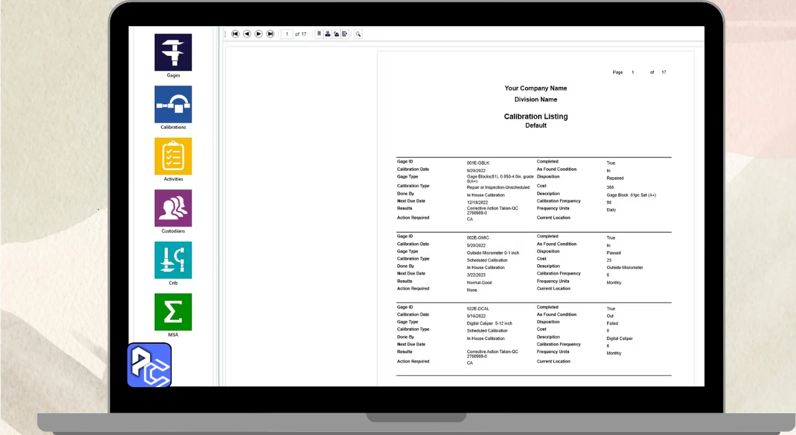The width and height of the screenshot is (796, 435).
Task: Select the 'Division Name' heading
Action: click(x=535, y=99)
